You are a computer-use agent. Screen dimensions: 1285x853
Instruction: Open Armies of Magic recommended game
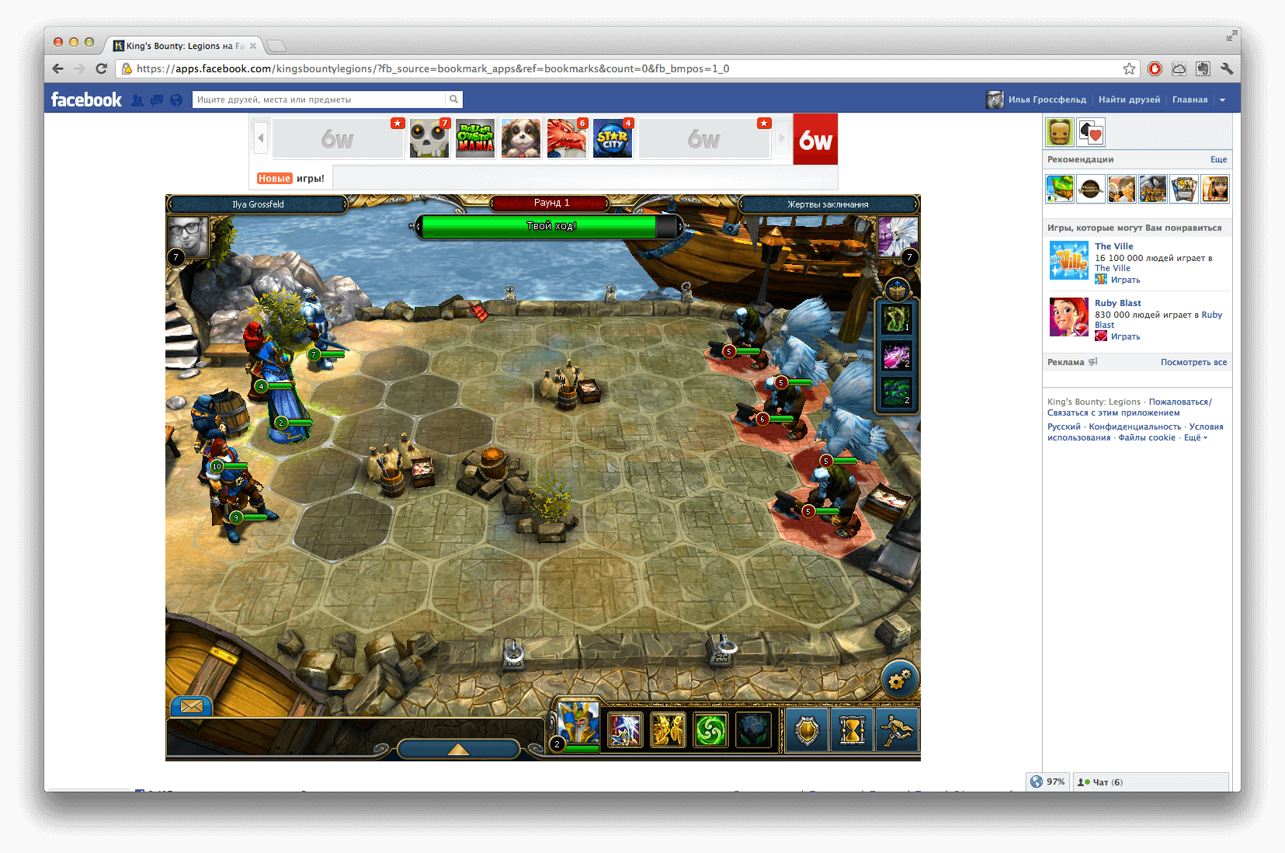(x=1153, y=189)
